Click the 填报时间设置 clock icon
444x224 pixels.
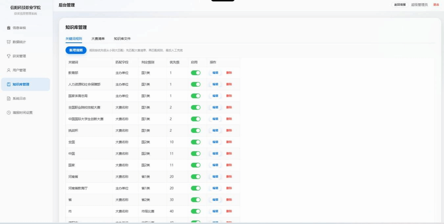click(x=9, y=113)
